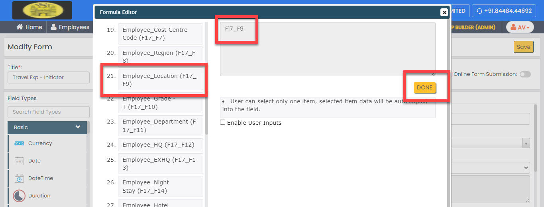Close the Formula Editor dialog
Viewport: 544px width, 207px height.
(x=444, y=12)
